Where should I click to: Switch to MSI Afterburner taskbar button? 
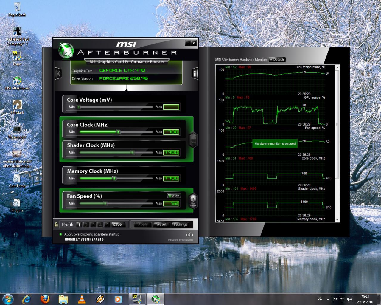[x=155, y=299]
